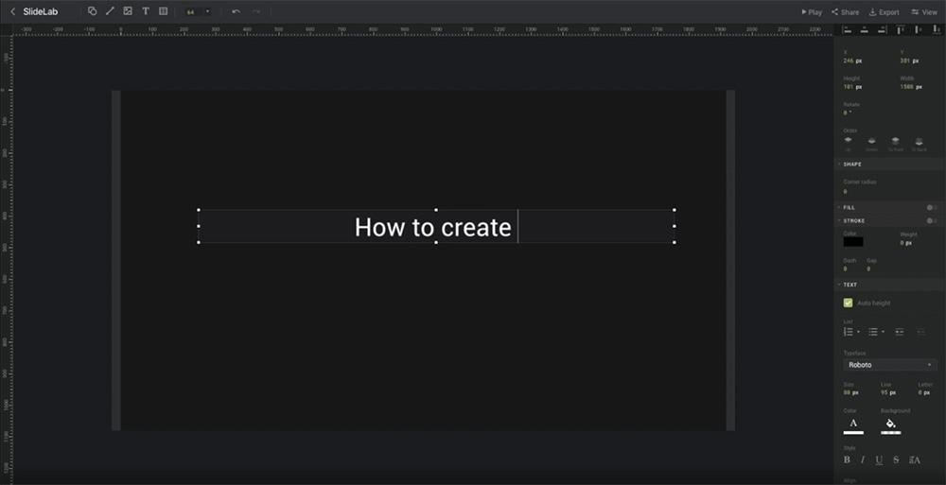
Task: Open the View settings
Action: [x=924, y=12]
